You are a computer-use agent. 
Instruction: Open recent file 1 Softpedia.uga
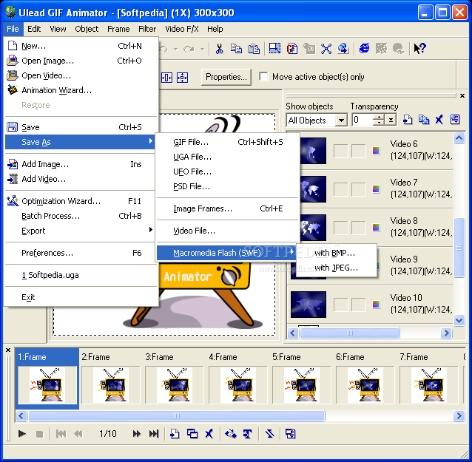tap(79, 275)
